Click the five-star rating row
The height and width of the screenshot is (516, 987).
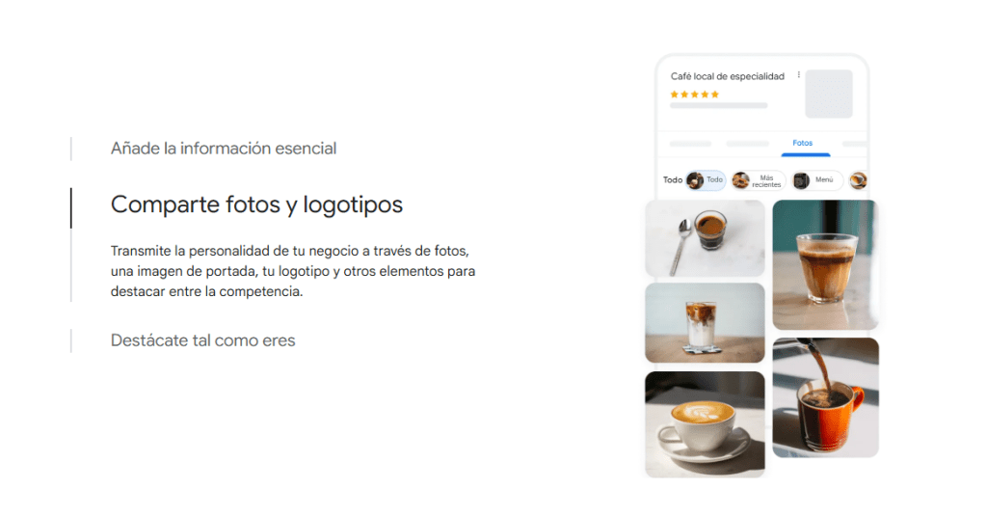click(695, 95)
